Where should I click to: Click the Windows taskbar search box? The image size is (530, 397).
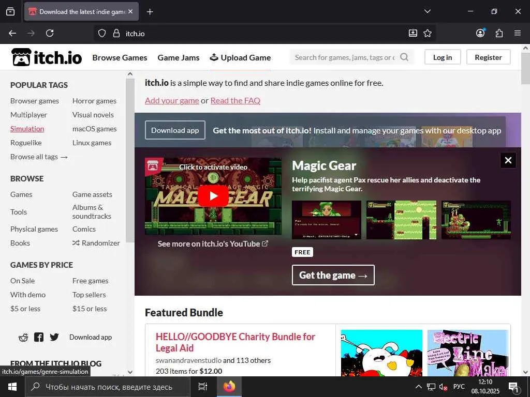[x=108, y=387]
